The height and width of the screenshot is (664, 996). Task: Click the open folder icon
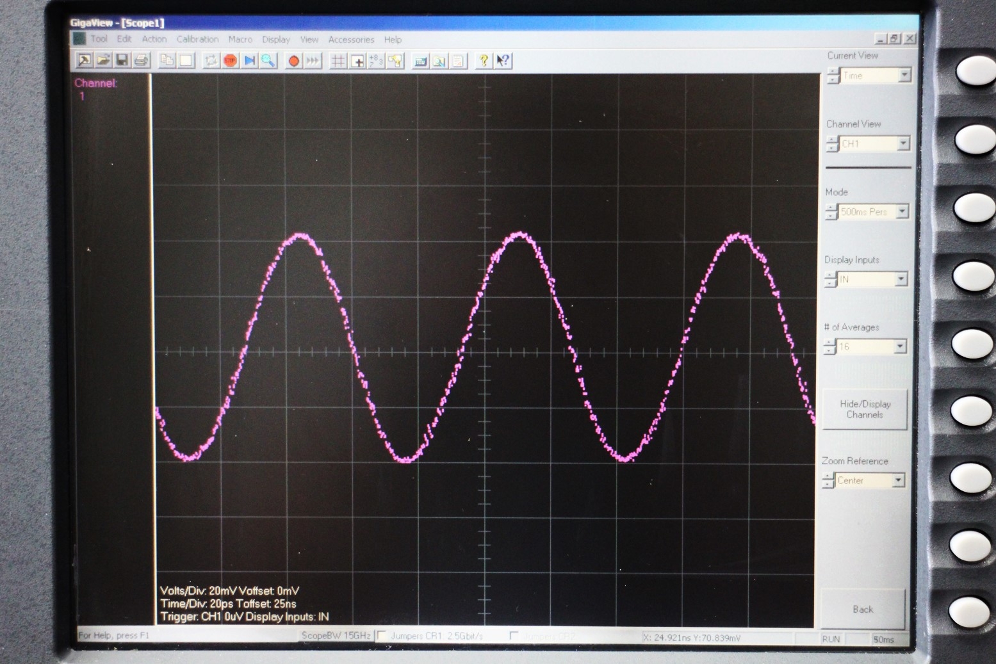point(103,61)
